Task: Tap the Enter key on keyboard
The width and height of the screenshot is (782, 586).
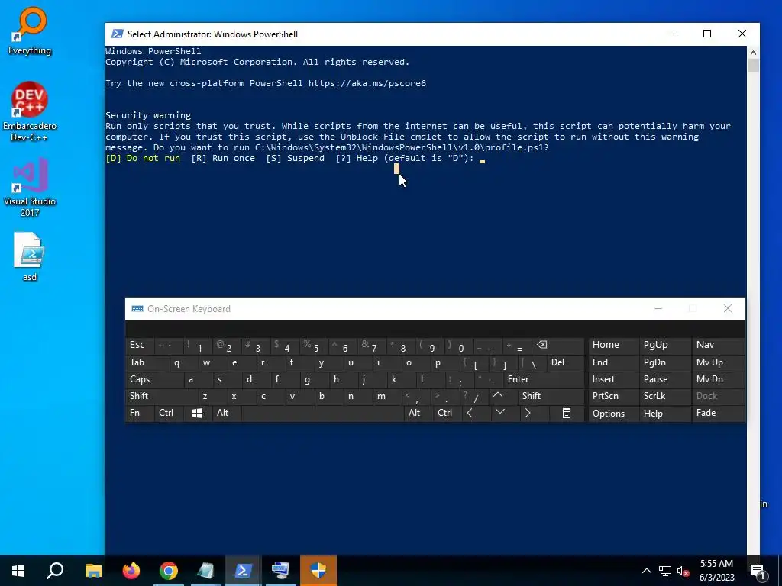Action: click(x=544, y=379)
